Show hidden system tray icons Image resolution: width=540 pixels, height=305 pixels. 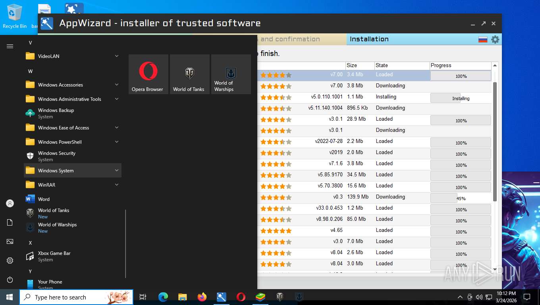click(x=460, y=297)
